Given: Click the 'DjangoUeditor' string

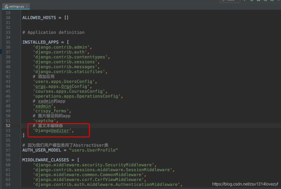Looking at the screenshot, I should click(x=52, y=131).
